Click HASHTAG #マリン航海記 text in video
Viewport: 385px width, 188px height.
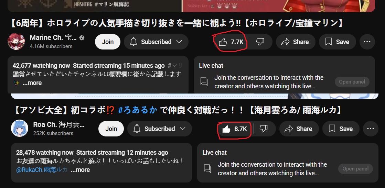pyautogui.click(x=101, y=4)
